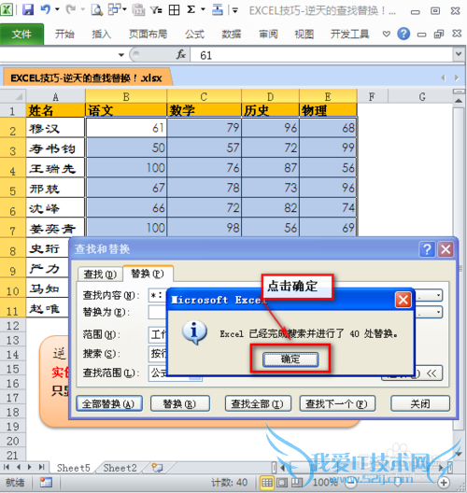Switch to Page Layout view icon
The image size is (467, 493).
click(282, 483)
